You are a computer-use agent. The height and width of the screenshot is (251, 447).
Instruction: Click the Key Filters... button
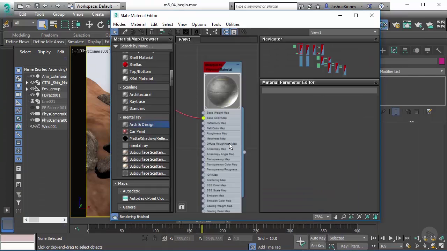(352, 246)
